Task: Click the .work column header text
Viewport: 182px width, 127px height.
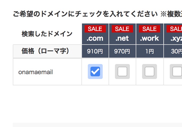Action: tap(150, 38)
